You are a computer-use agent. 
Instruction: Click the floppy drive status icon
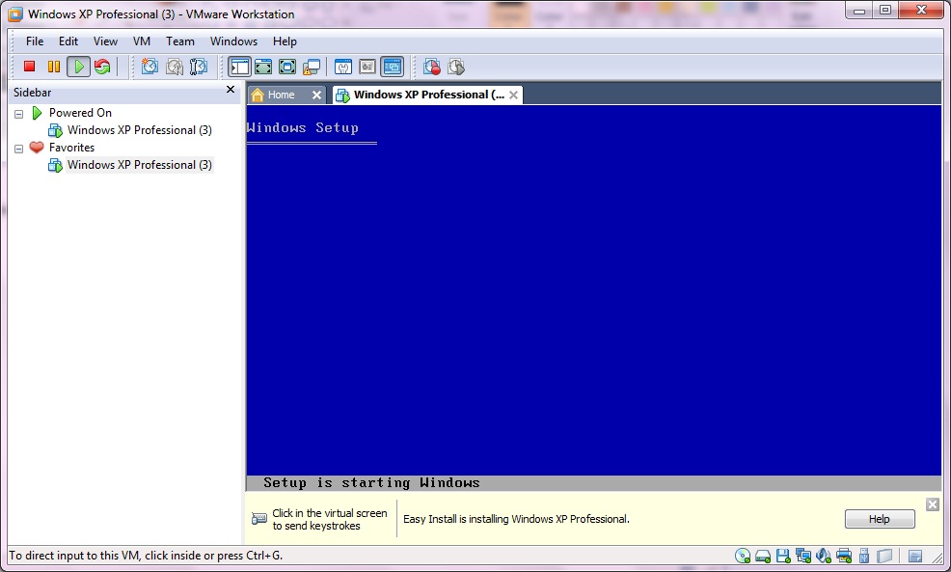[783, 556]
